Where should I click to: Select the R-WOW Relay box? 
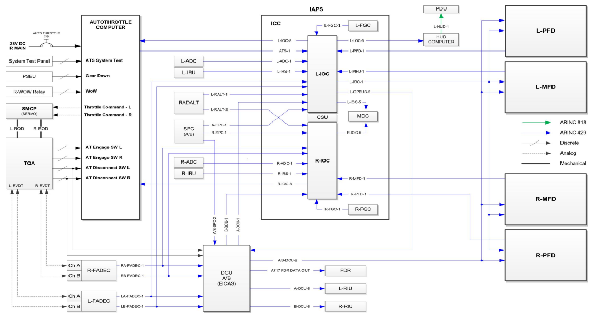coord(29,92)
